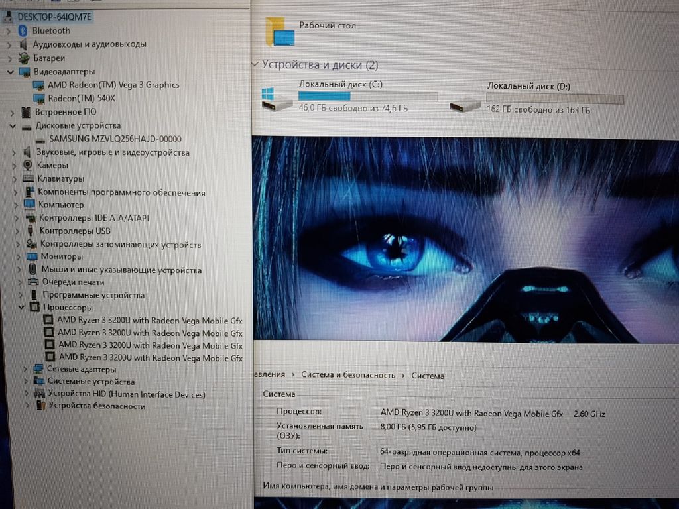Click the Контроллеры USB icon
679x509 pixels.
[31, 231]
